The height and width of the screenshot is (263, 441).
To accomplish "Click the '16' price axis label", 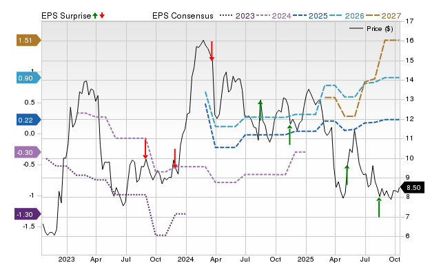I will pos(410,41).
